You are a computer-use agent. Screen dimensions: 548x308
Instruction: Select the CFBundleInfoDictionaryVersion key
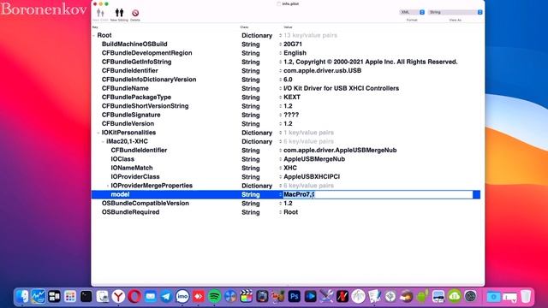tap(149, 80)
